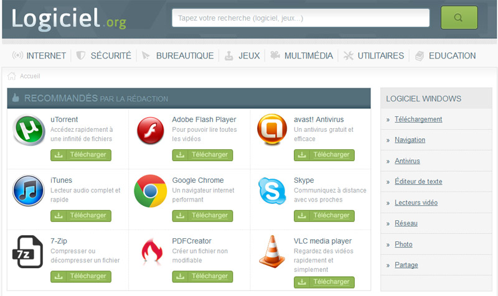Download uTorrent with its Télécharger button
This screenshot has width=498, height=296.
81,155
